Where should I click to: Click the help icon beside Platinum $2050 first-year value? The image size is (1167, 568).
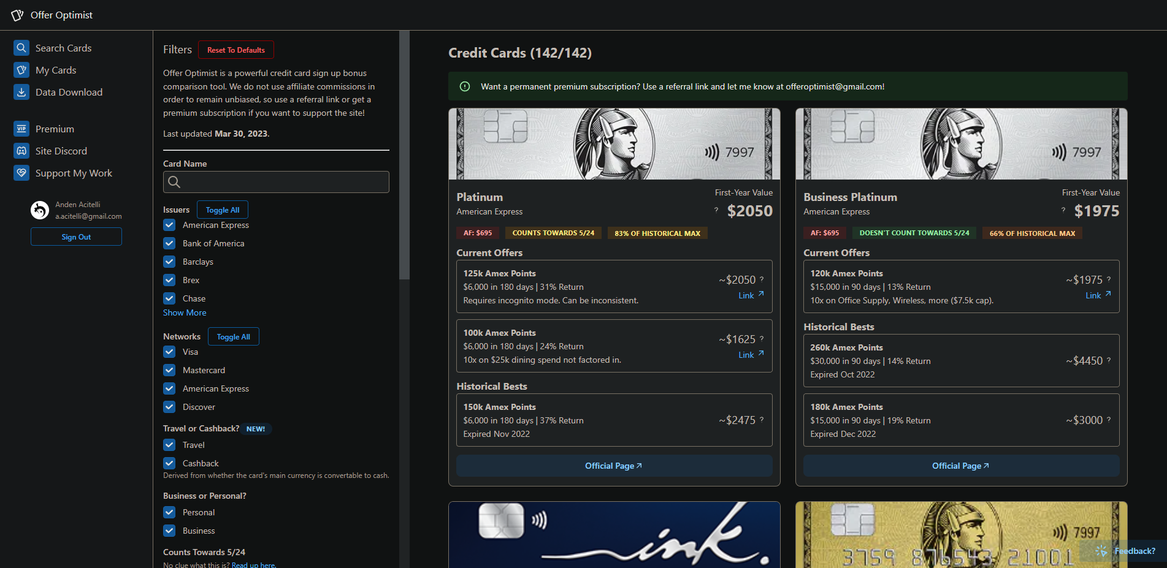(716, 210)
